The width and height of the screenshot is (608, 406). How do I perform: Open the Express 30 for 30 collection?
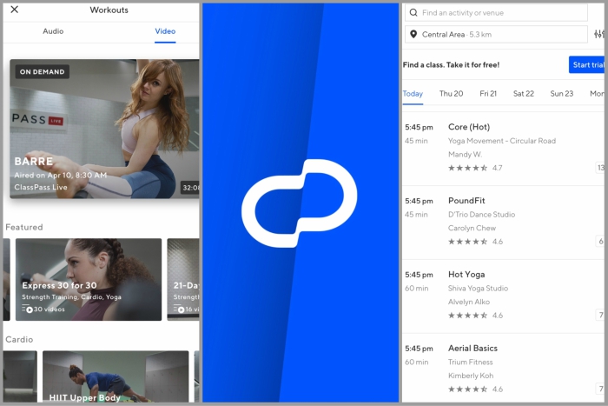(x=89, y=279)
